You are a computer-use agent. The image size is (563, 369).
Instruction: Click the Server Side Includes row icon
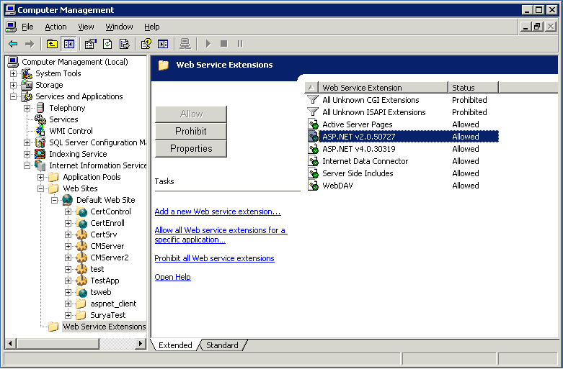[x=313, y=173]
